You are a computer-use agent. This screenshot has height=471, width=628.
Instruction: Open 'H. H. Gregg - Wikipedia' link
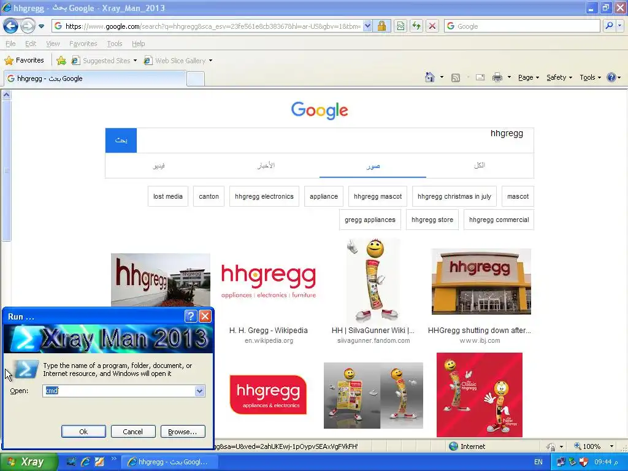[269, 331]
